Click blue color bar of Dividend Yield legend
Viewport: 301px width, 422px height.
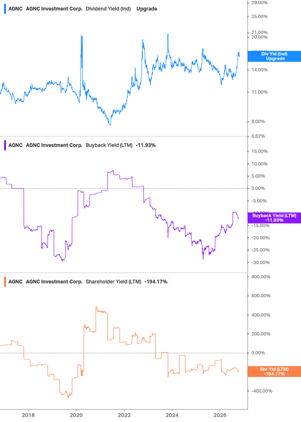click(5, 9)
